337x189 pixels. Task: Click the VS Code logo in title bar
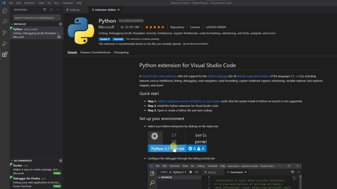3,3
